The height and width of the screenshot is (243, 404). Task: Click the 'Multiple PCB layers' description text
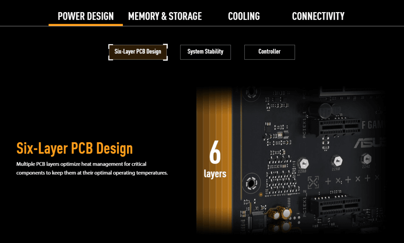(x=92, y=168)
